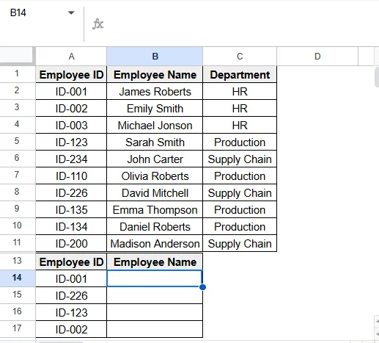Open the Name box dropdown arrow
The image size is (379, 343).
(71, 12)
